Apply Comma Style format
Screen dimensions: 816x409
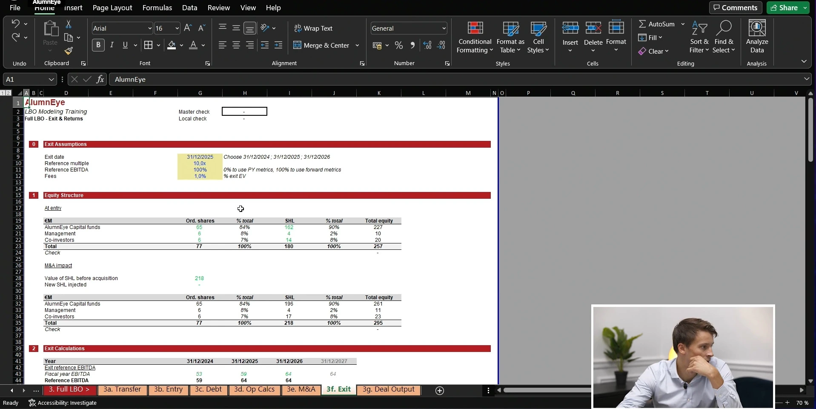click(412, 45)
